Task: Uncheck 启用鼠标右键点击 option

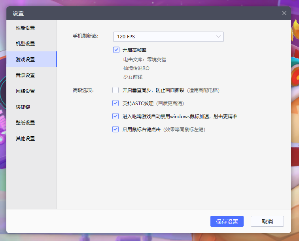Action: [x=115, y=129]
